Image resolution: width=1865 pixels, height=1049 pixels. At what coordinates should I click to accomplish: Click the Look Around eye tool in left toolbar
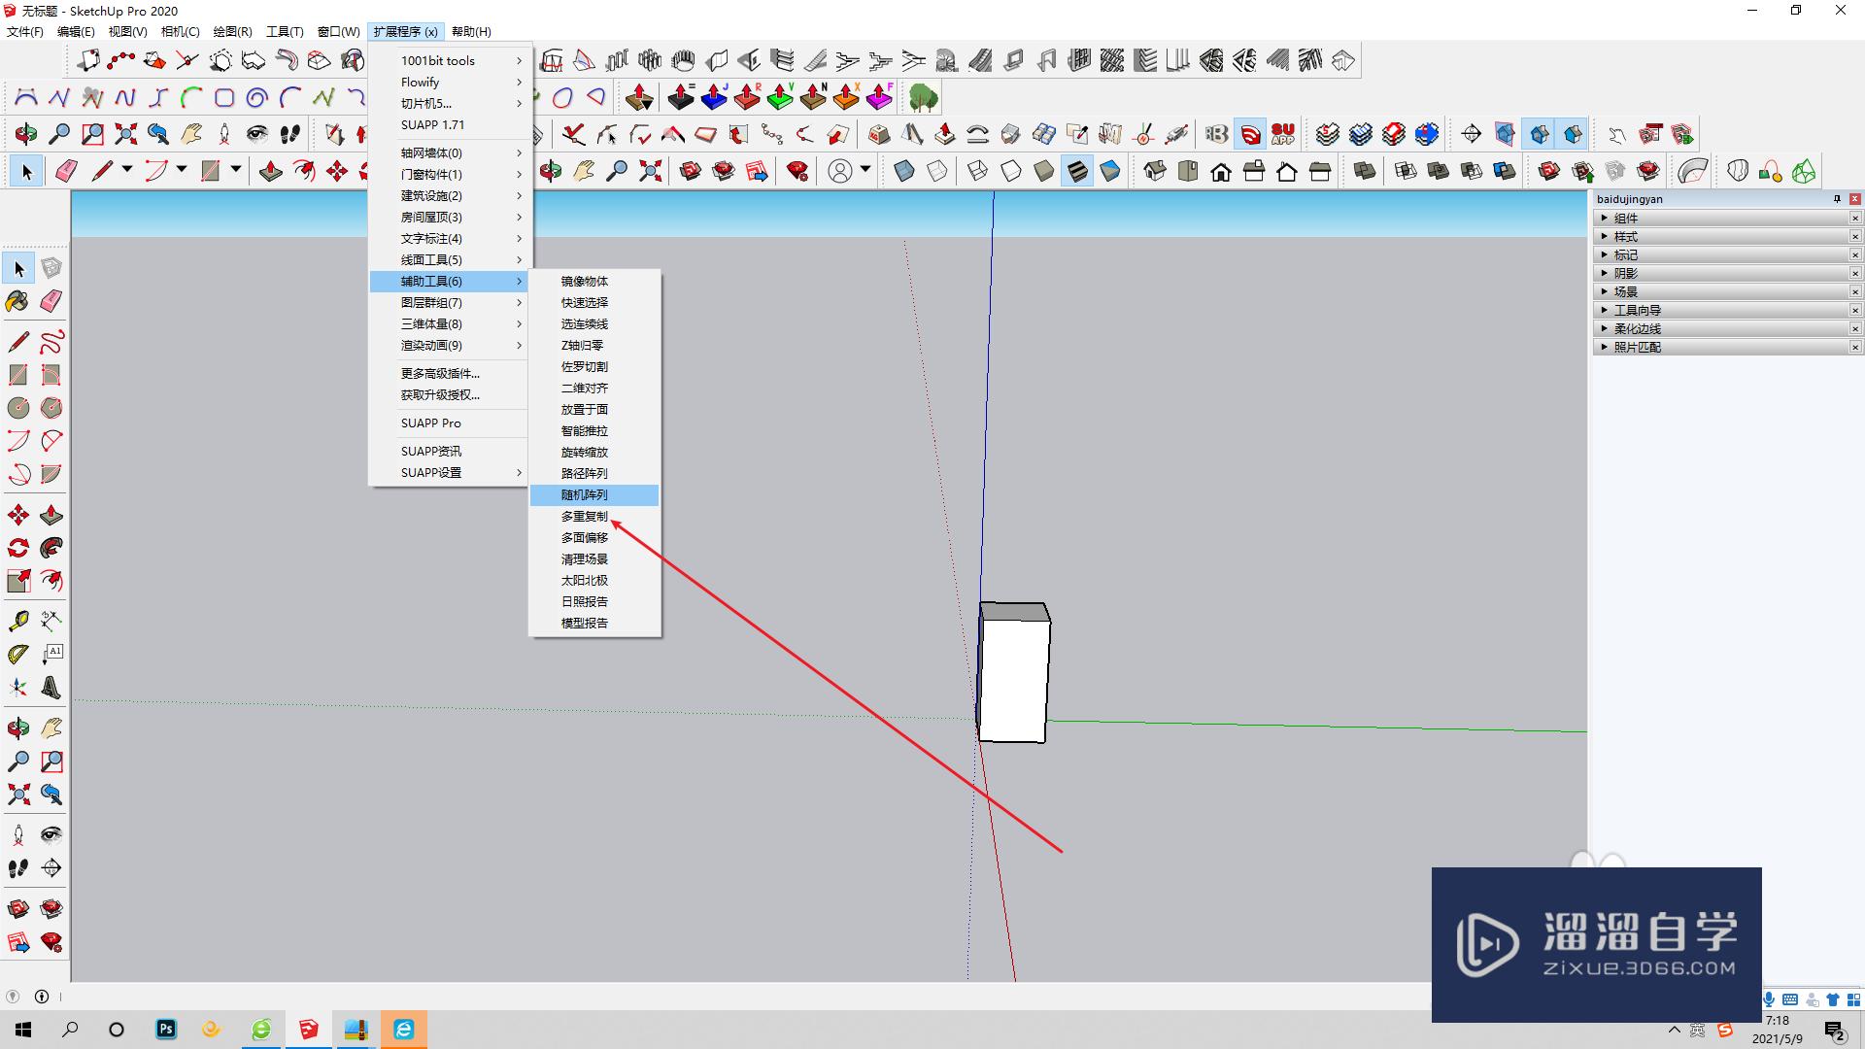pos(51,835)
